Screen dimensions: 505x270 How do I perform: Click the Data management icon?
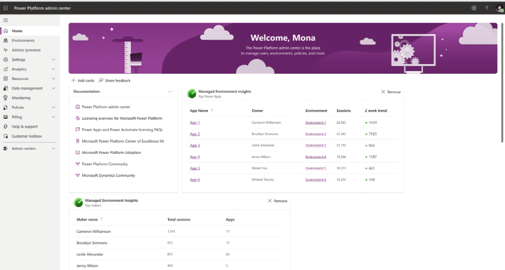pos(6,88)
